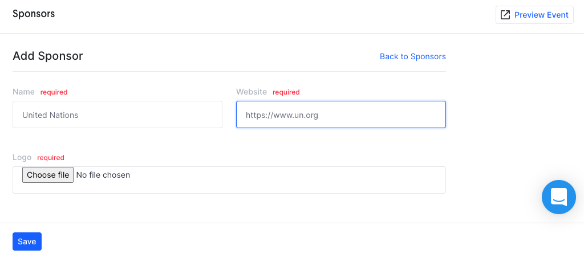Viewport: 584px width, 258px height.
Task: Click the Add Sponsor heading
Action: [x=48, y=56]
